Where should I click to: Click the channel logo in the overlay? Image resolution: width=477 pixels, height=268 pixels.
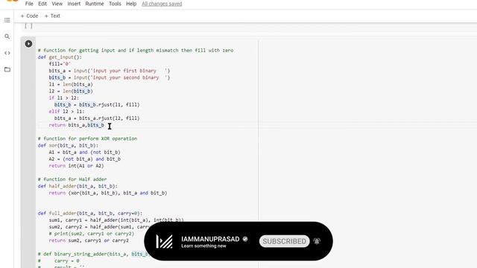pos(164,241)
